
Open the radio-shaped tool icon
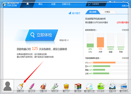click(124, 86)
